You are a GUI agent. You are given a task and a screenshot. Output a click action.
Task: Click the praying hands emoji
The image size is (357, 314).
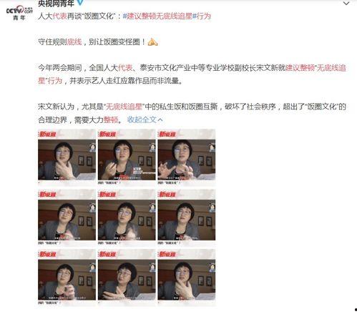click(x=152, y=42)
